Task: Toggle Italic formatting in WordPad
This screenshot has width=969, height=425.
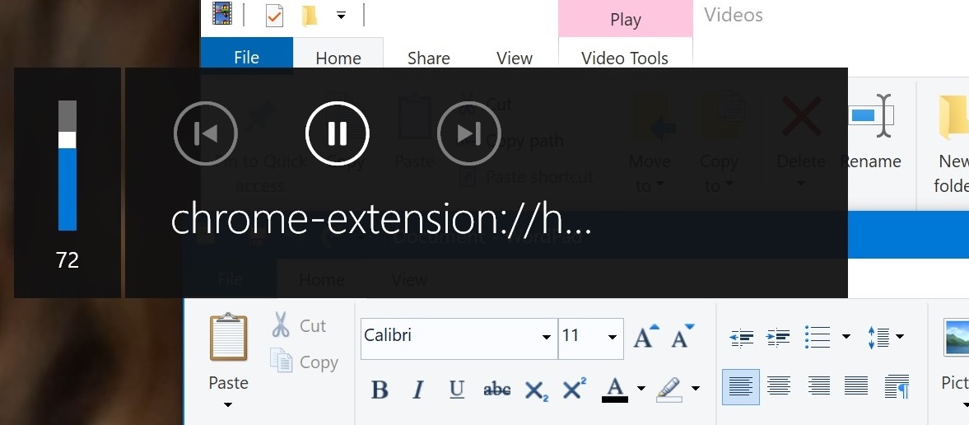Action: [417, 389]
